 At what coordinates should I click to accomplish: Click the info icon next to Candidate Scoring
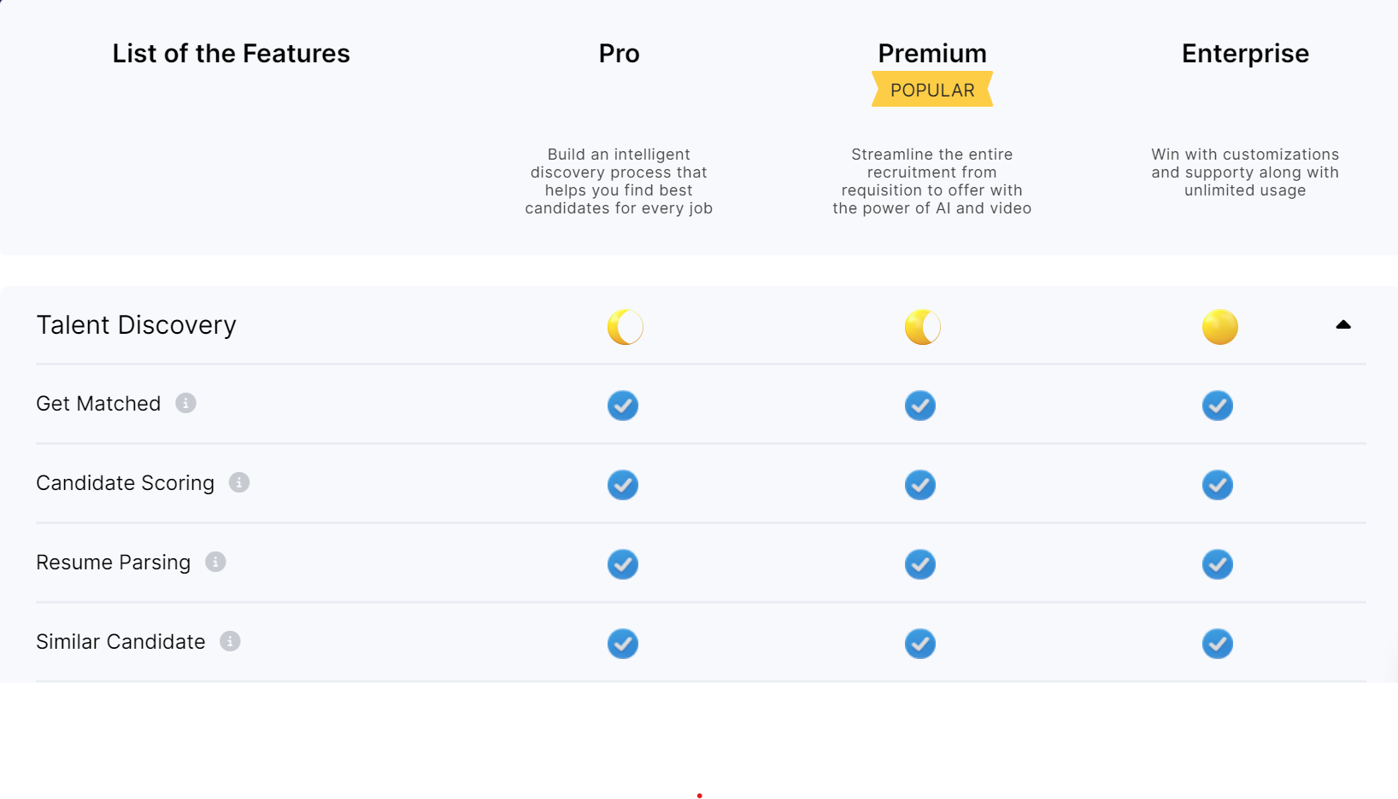click(x=239, y=482)
